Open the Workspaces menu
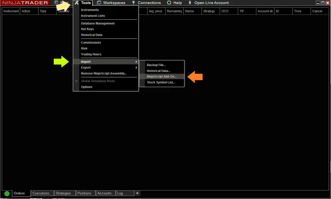 114,3
